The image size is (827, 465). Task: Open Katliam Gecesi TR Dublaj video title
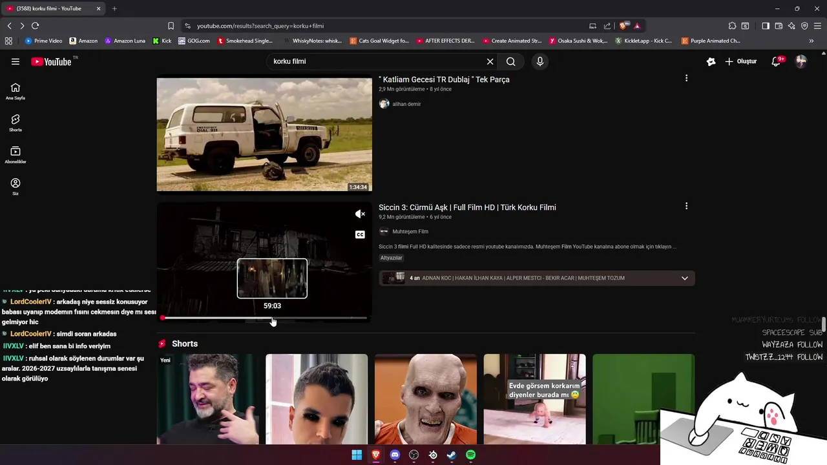(x=444, y=79)
